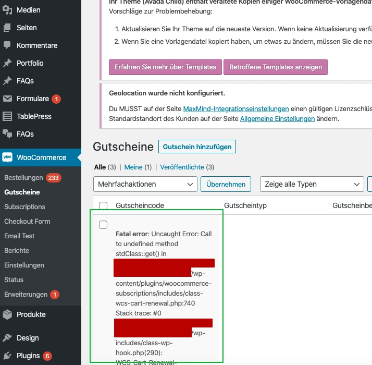372x365 pixels.
Task: Sort by the Gutscheincode column header
Action: pyautogui.click(x=140, y=205)
